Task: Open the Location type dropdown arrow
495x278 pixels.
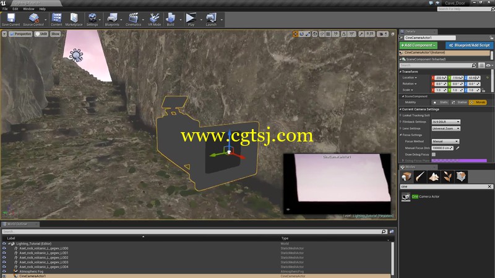Action: coord(416,78)
